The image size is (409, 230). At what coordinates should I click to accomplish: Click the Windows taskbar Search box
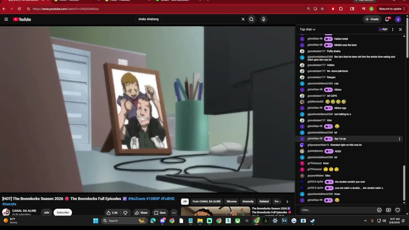tap(124, 221)
